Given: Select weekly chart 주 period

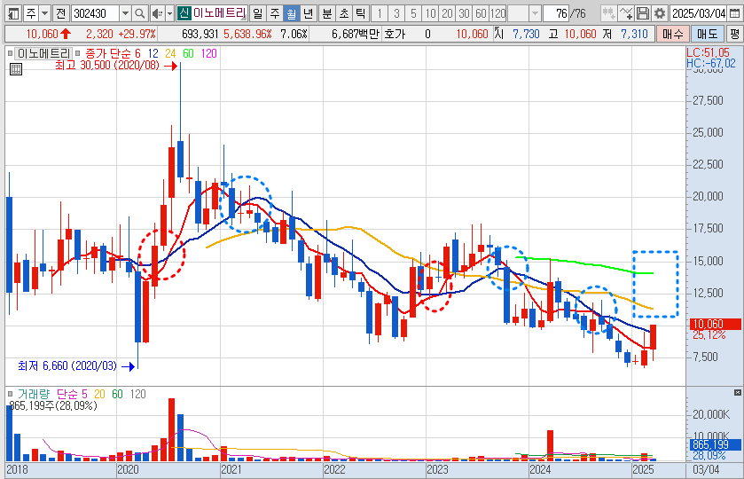Looking at the screenshot, I should [275, 13].
